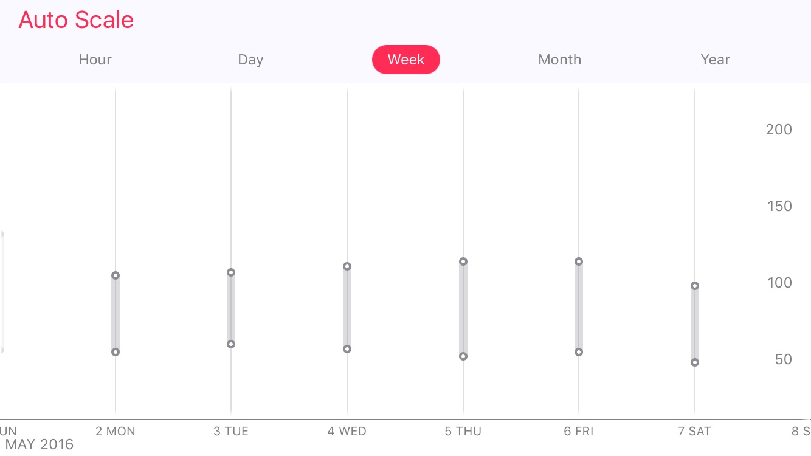
Task: Click Thursday's upper data point
Action: click(463, 261)
